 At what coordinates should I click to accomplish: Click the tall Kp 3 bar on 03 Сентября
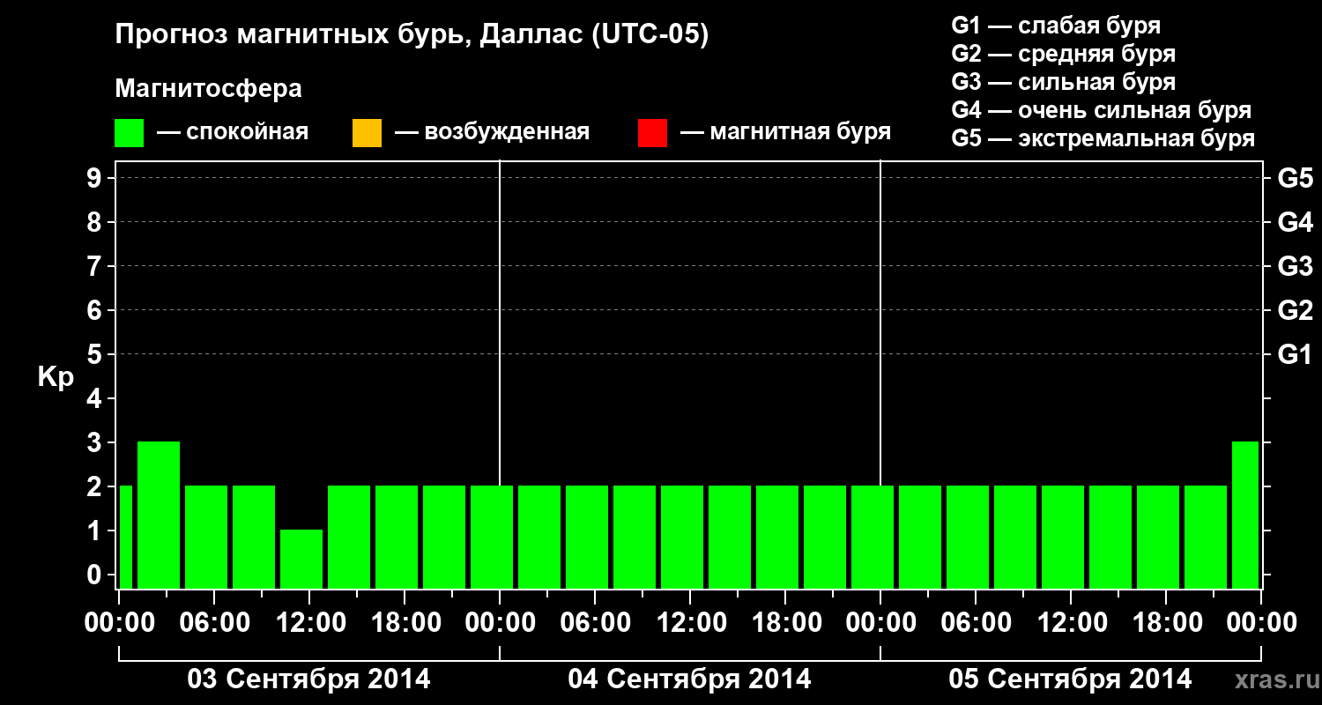coord(159,515)
